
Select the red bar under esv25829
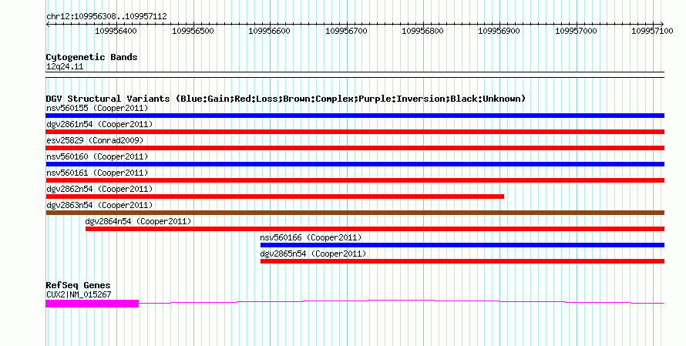(x=355, y=148)
